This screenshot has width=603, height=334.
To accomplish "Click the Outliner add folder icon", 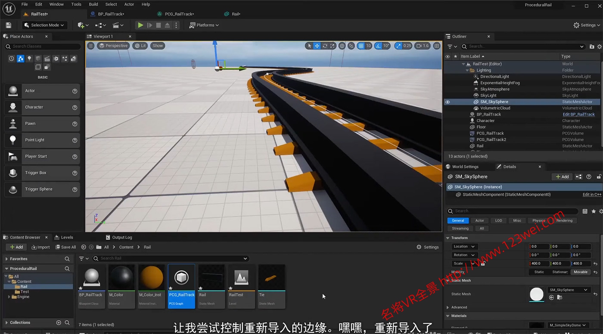I will tap(592, 46).
